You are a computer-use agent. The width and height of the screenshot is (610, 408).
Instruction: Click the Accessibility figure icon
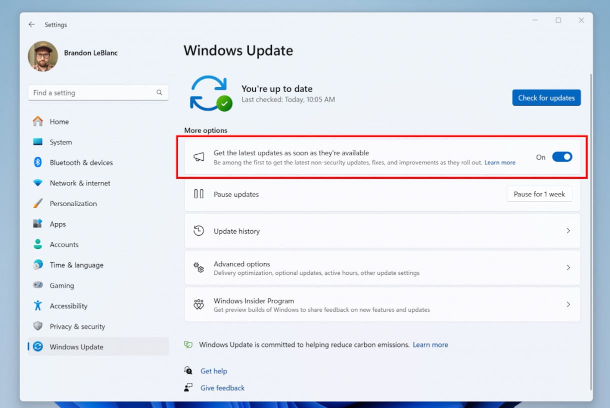pyautogui.click(x=38, y=305)
